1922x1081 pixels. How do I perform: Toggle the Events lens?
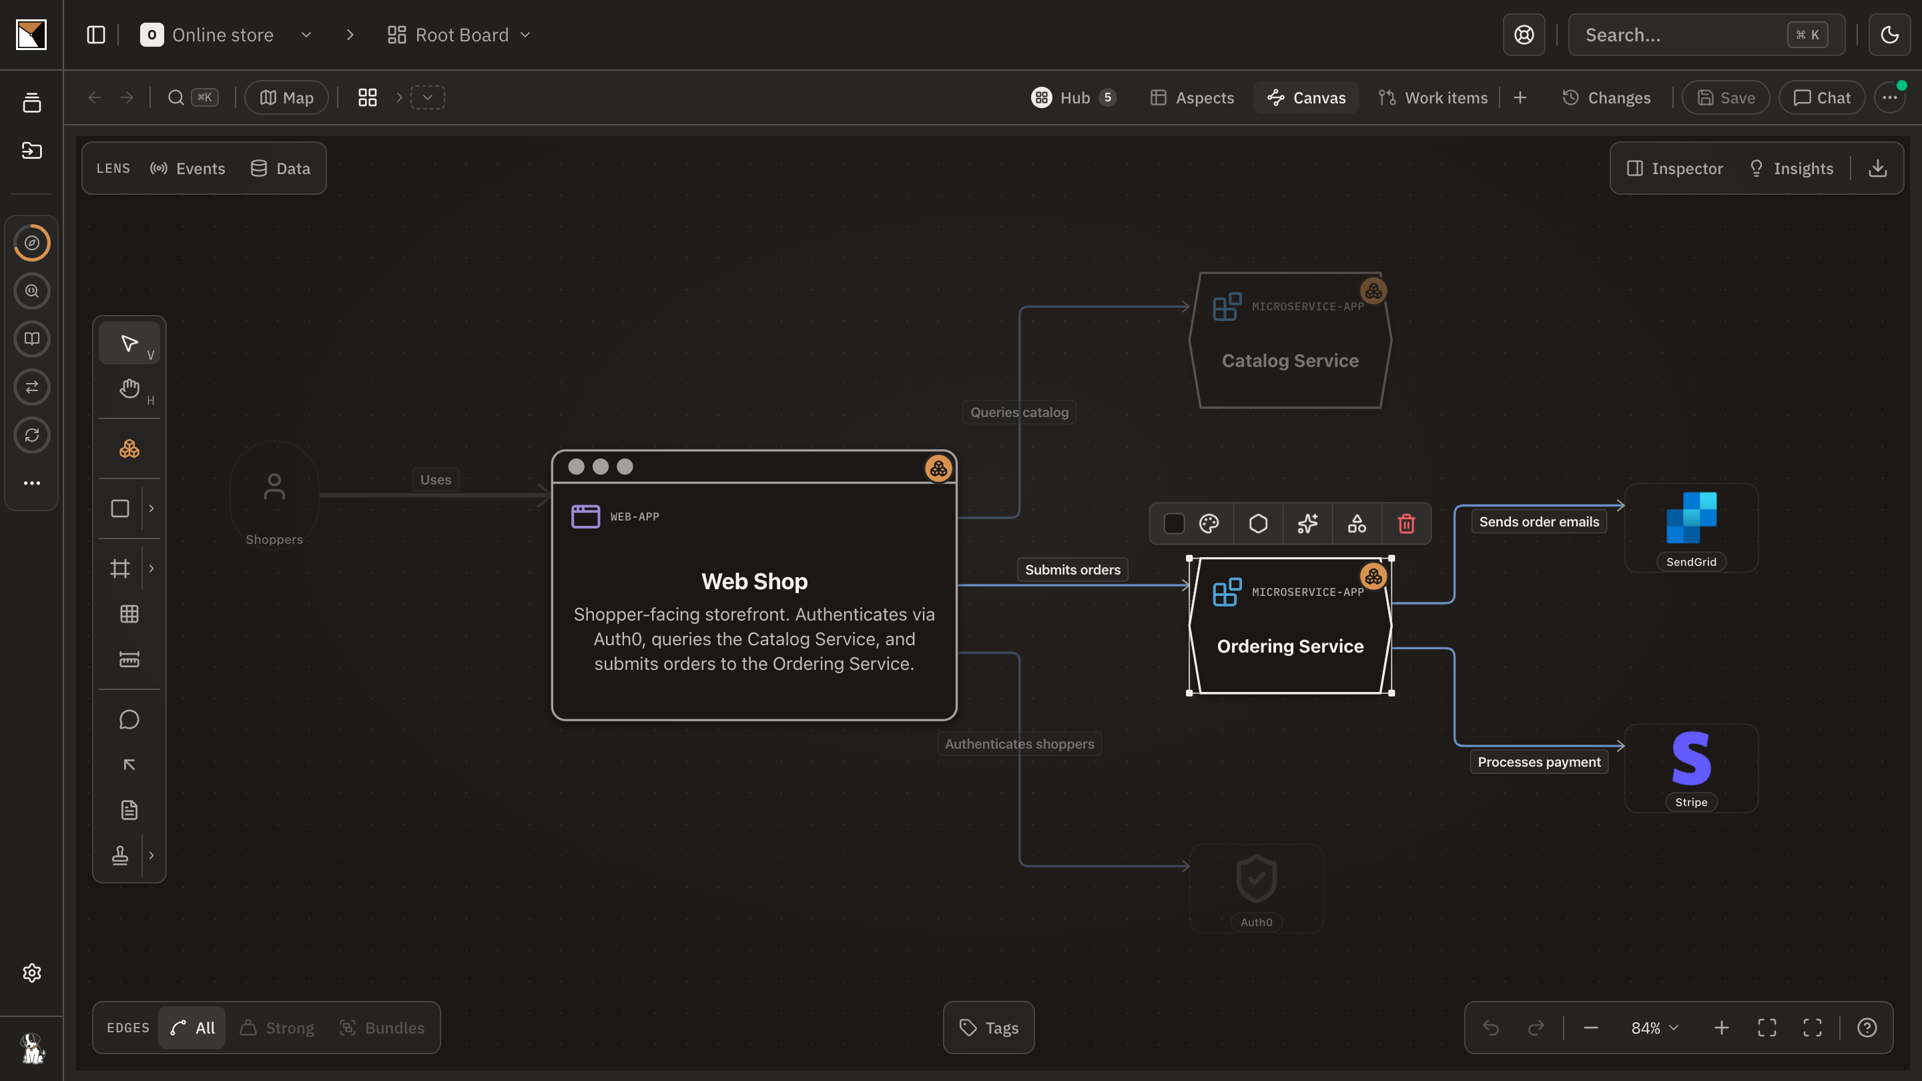(x=188, y=169)
